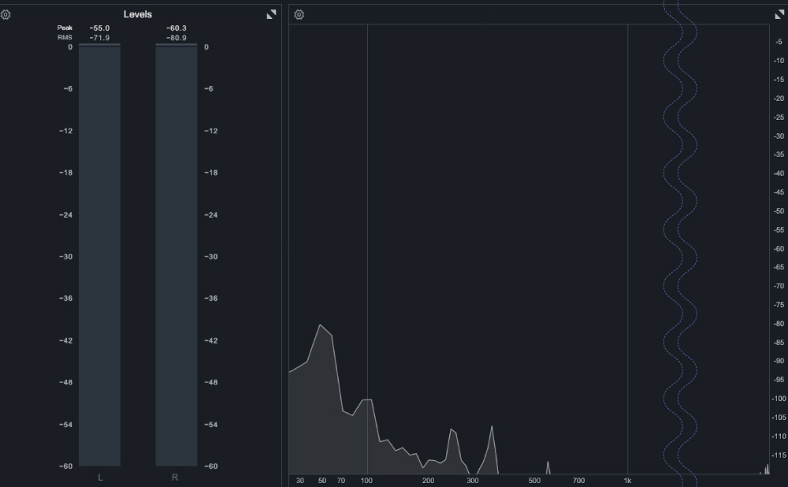
Task: Open Levels panel settings gear
Action: [x=6, y=14]
